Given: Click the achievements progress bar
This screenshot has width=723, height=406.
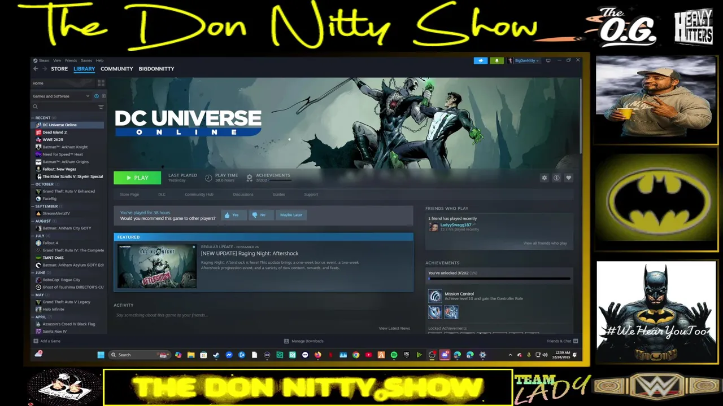Looking at the screenshot, I should pyautogui.click(x=499, y=279).
